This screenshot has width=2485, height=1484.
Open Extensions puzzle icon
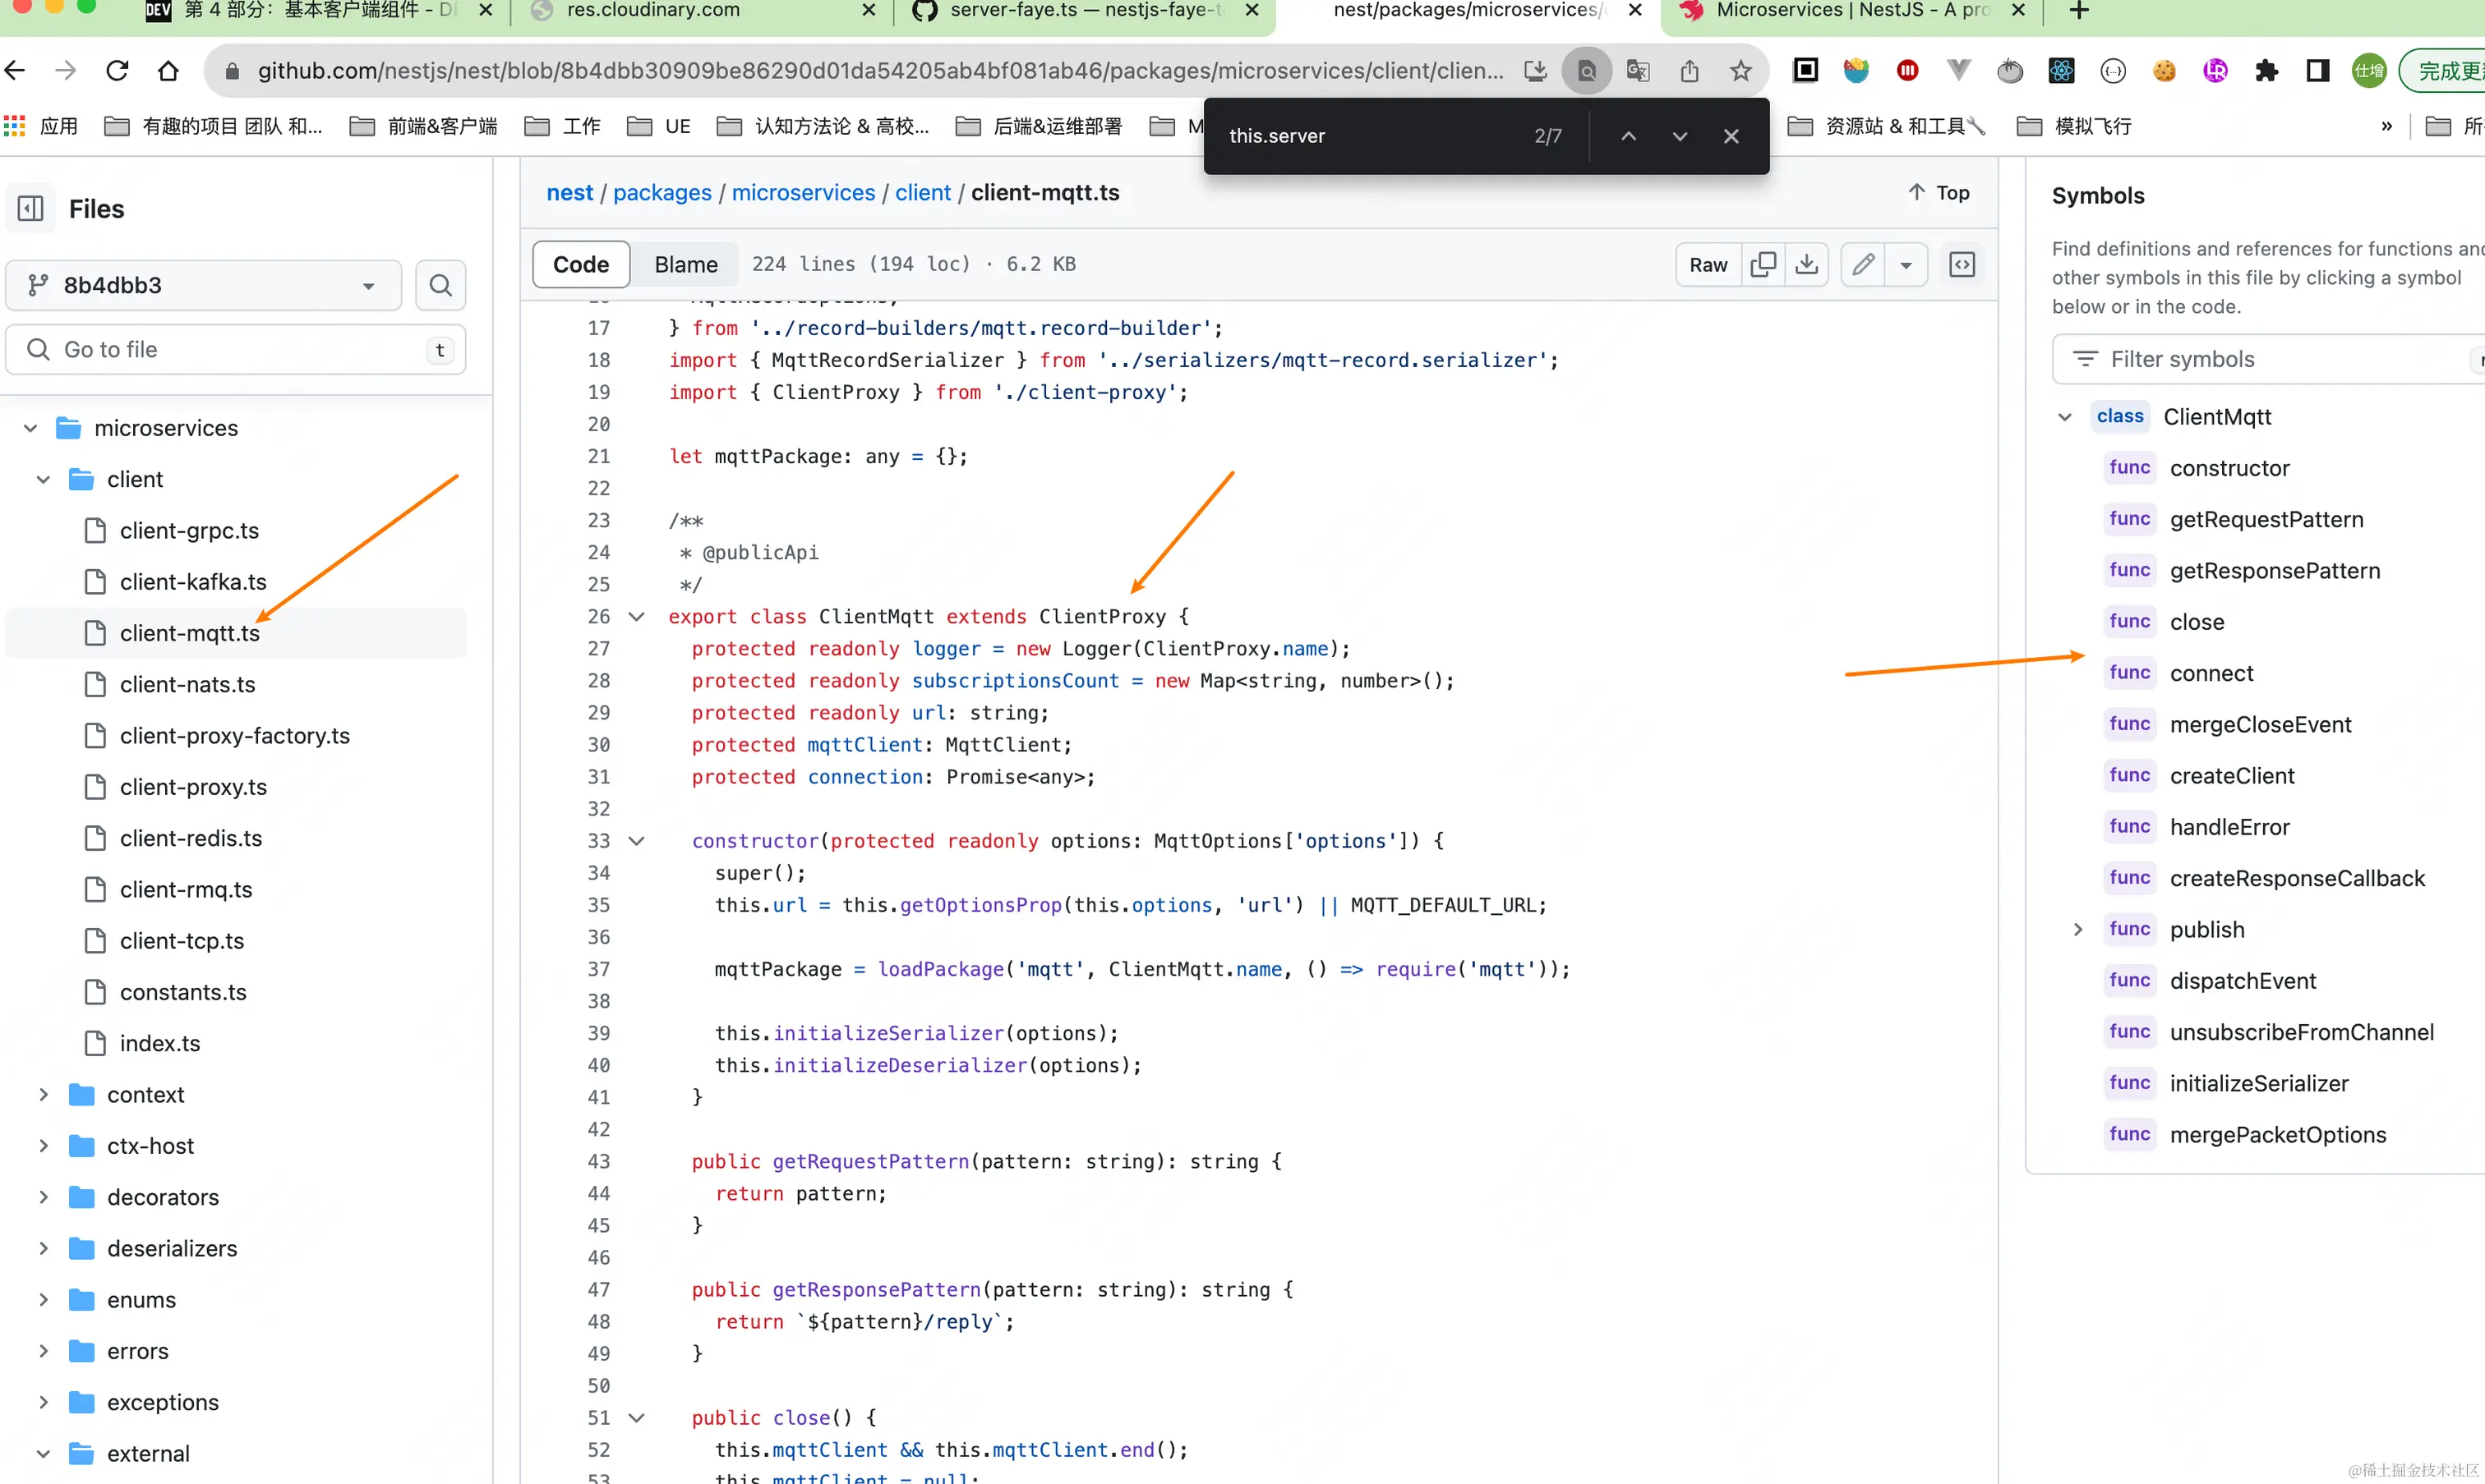tap(2267, 70)
